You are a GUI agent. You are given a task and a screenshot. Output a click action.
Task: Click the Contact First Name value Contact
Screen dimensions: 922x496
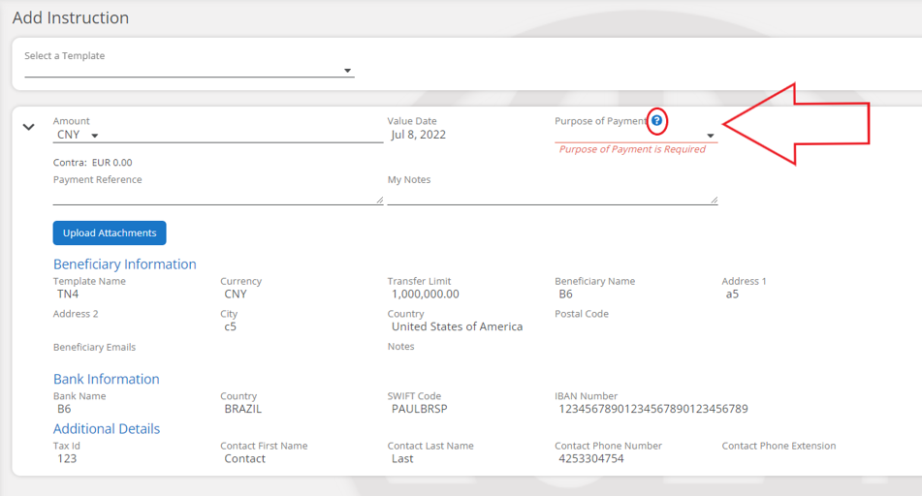coord(244,458)
